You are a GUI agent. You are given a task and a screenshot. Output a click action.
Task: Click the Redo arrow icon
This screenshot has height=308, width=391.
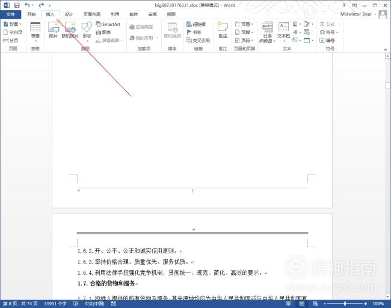coord(41,5)
